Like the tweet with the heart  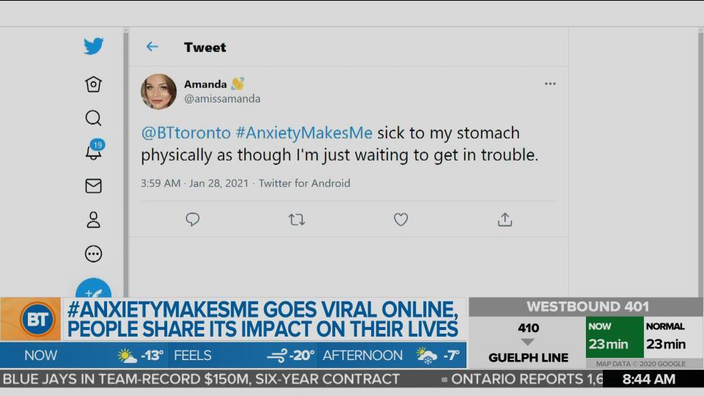(x=400, y=219)
